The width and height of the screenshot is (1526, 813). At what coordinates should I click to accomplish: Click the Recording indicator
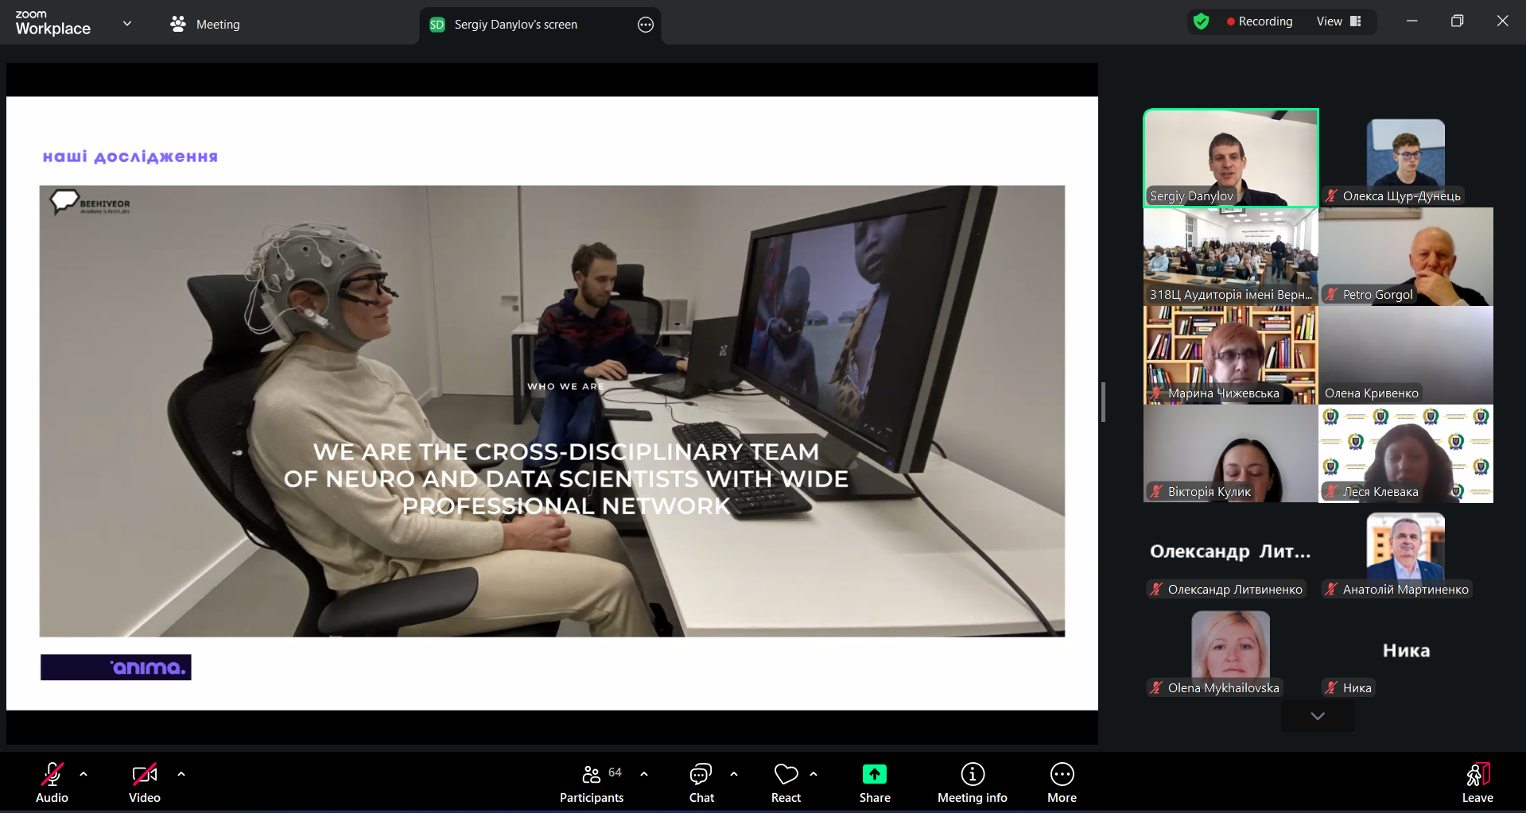[x=1260, y=21]
